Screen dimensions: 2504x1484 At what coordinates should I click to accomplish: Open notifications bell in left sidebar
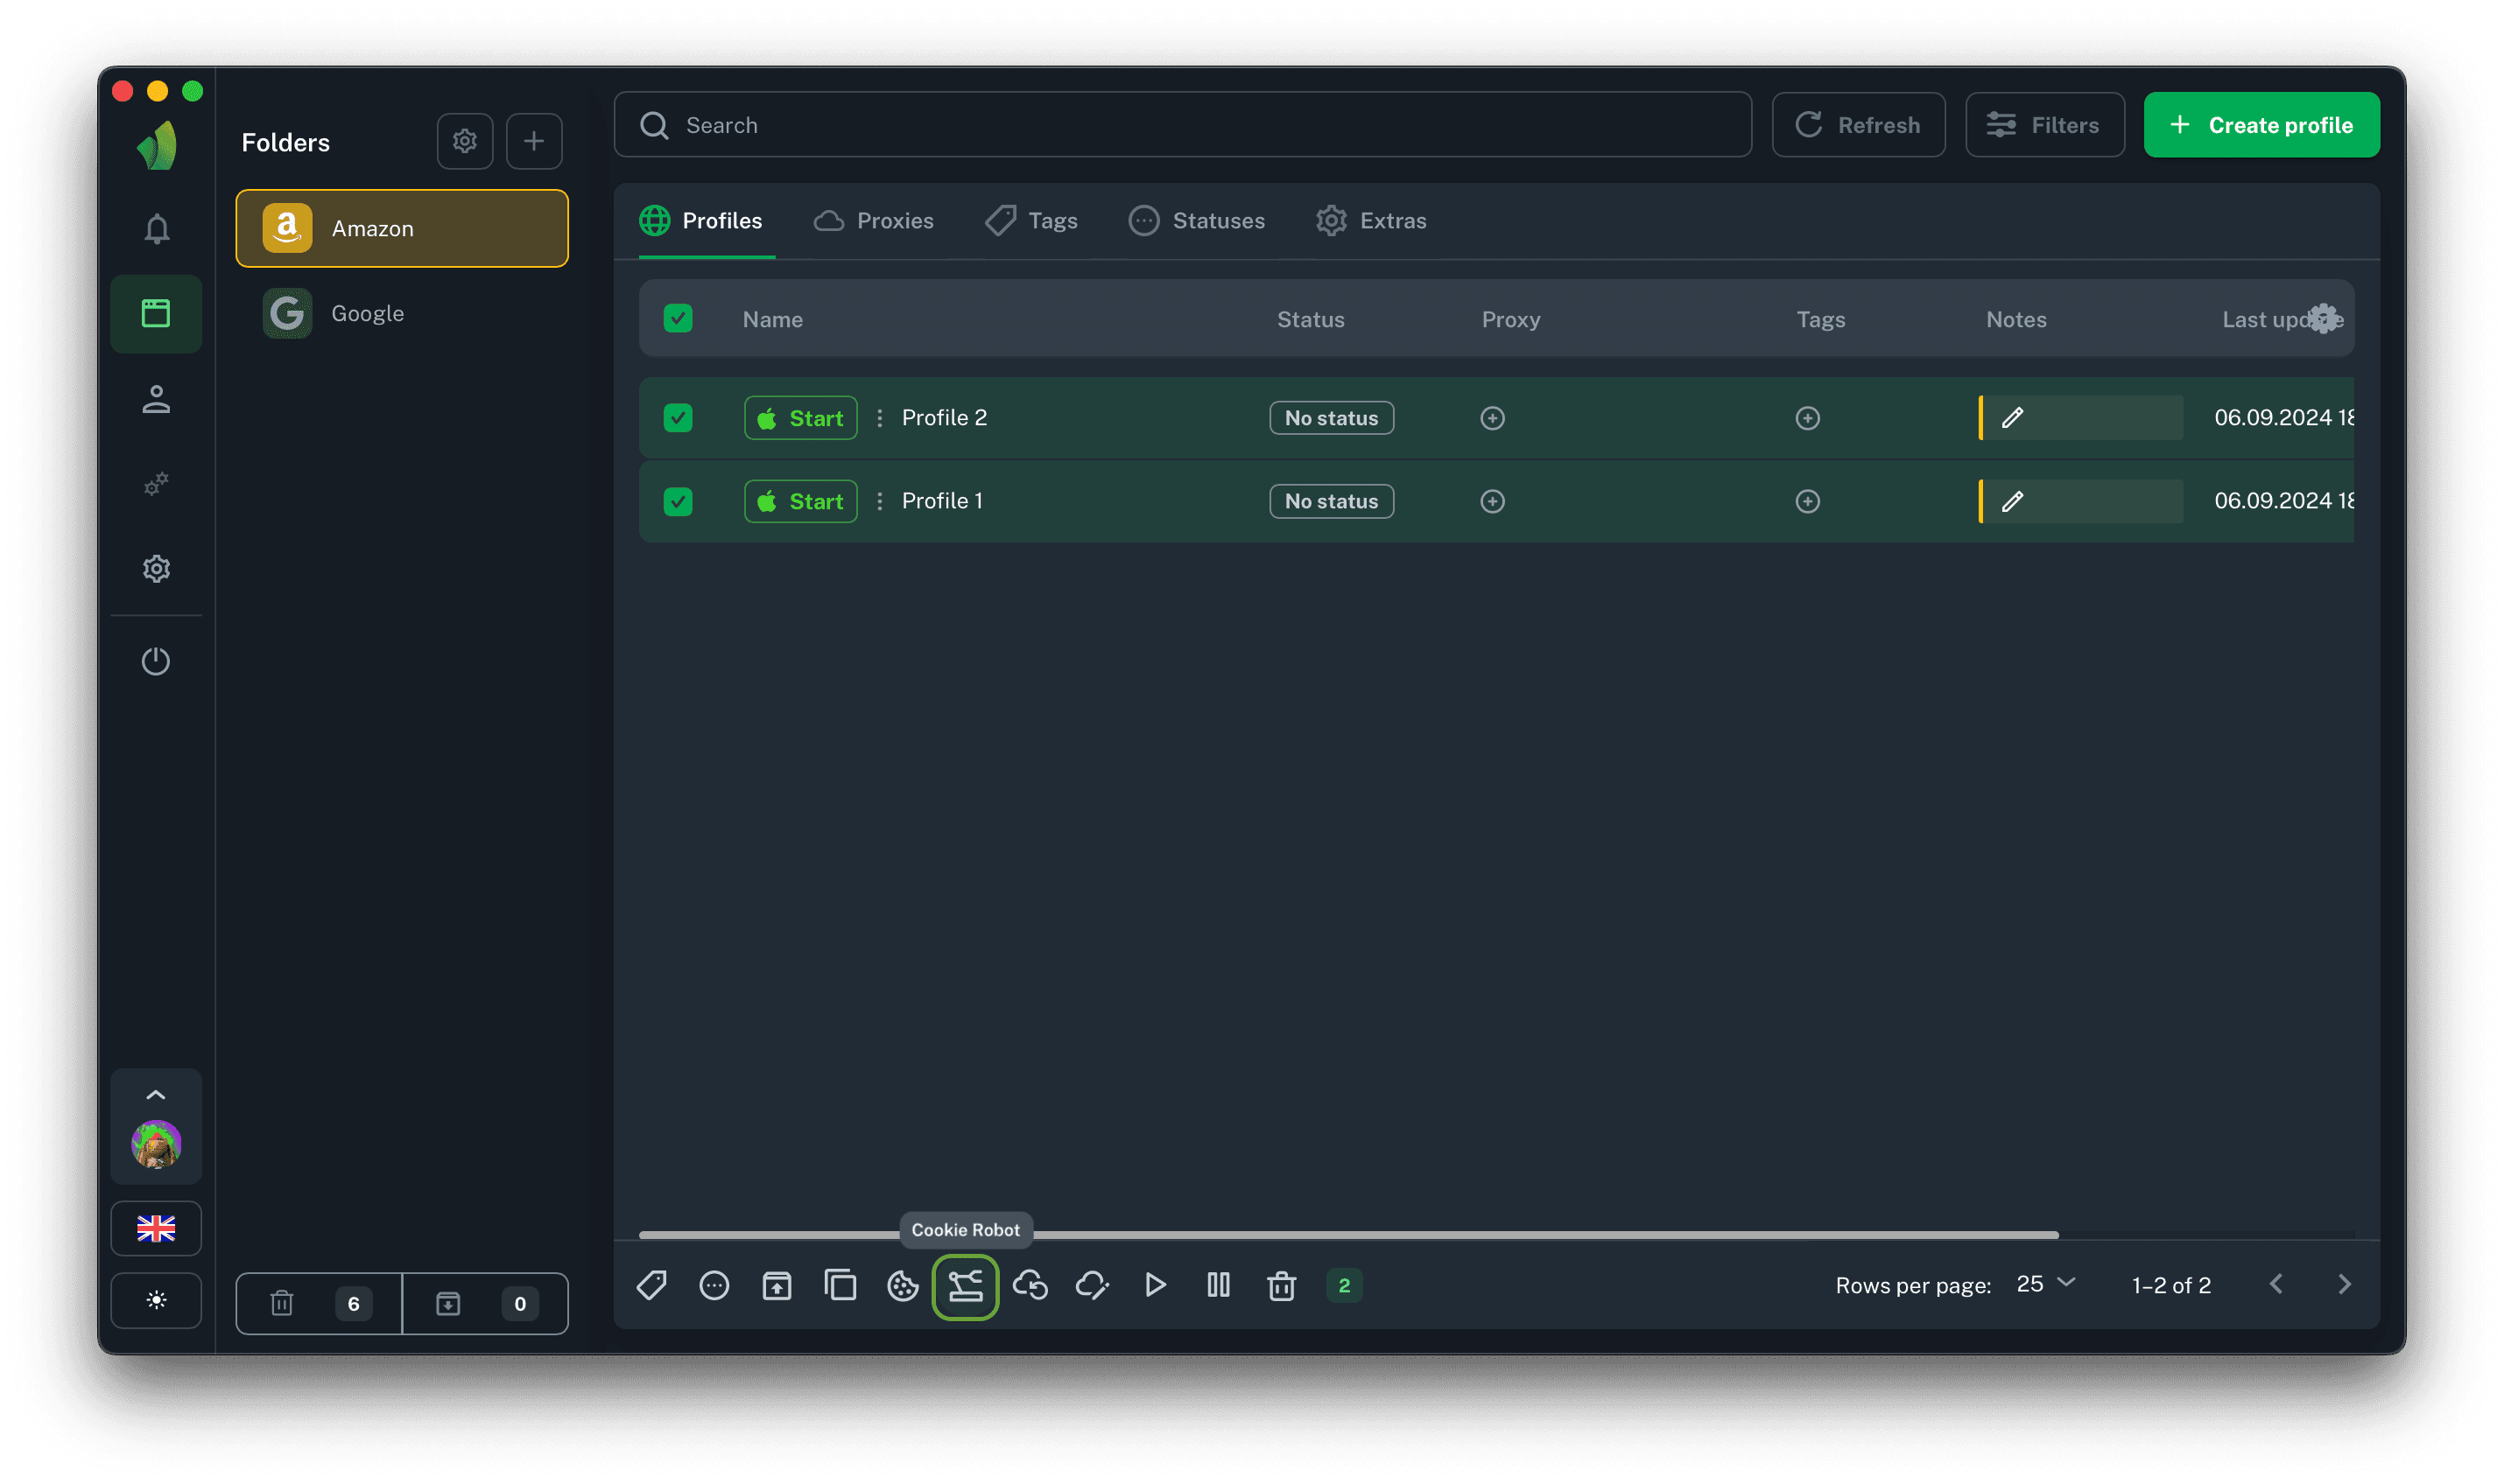point(156,229)
